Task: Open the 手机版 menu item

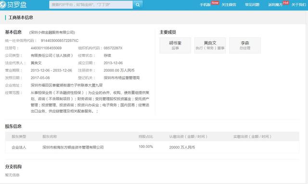Action: [205, 5]
